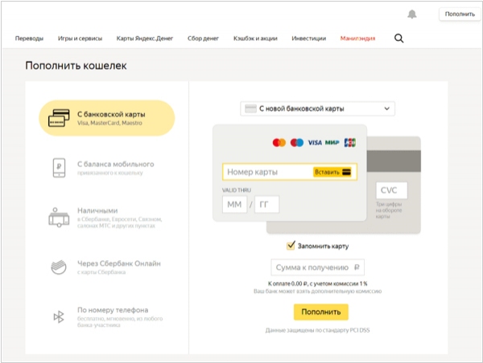Open the notifications bell
Viewport: 483px width, 363px height.
tap(412, 14)
